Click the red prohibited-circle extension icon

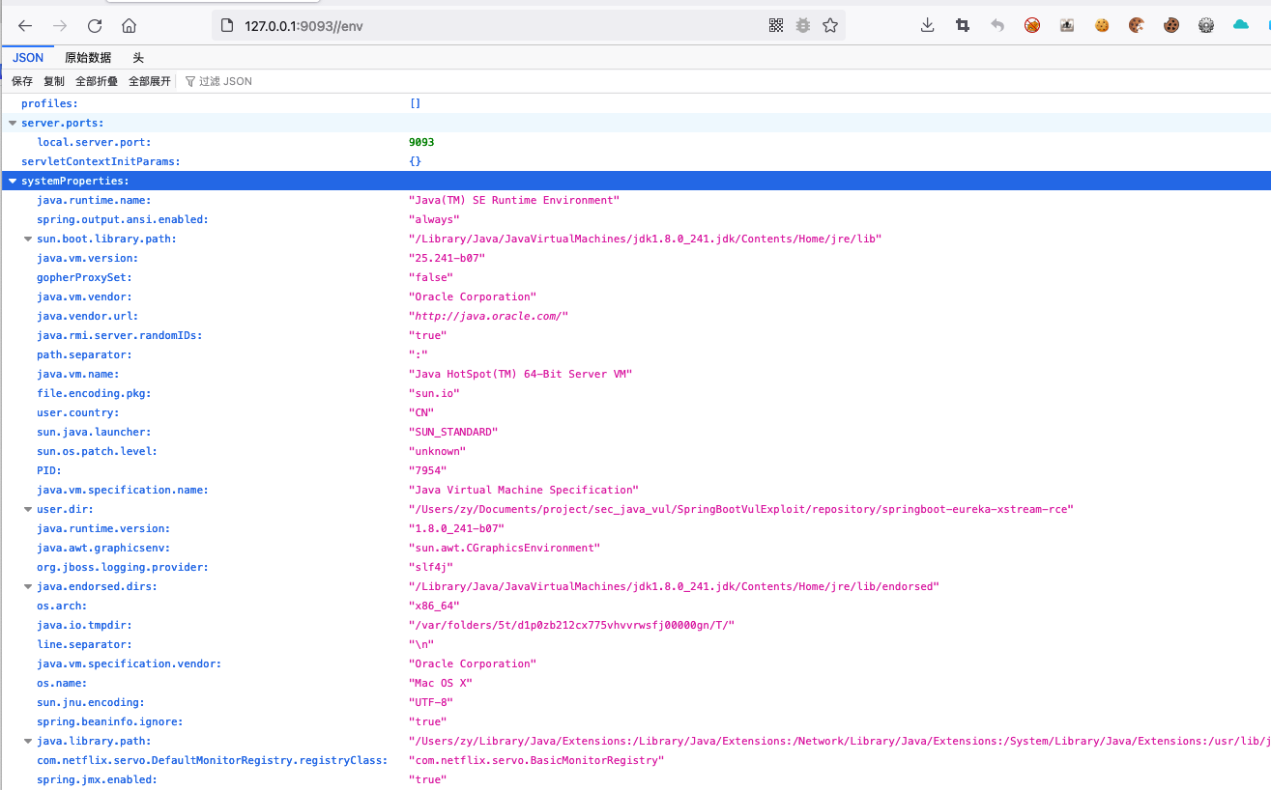(x=1032, y=25)
